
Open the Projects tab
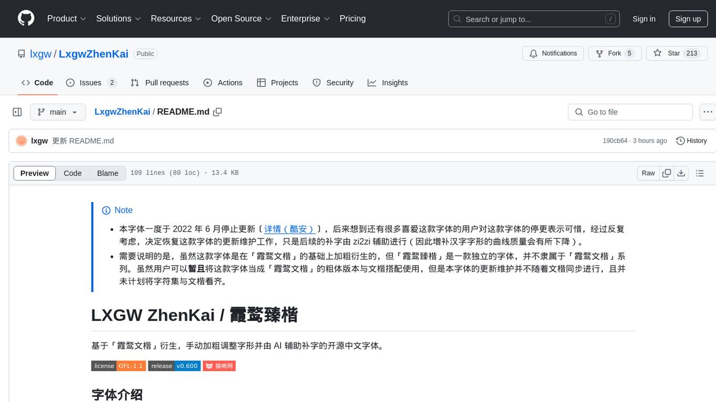pos(277,83)
